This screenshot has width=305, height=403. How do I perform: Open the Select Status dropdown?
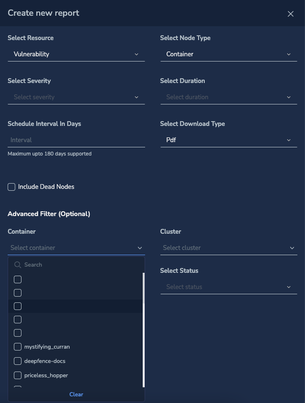(229, 287)
